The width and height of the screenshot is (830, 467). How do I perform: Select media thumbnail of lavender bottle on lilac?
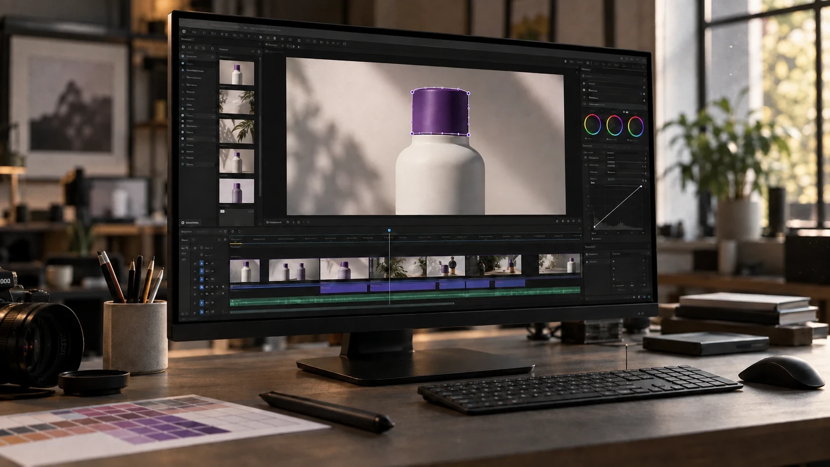(x=237, y=191)
